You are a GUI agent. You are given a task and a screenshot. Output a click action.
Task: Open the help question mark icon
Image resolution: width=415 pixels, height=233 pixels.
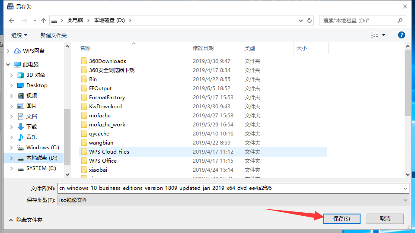pos(401,35)
